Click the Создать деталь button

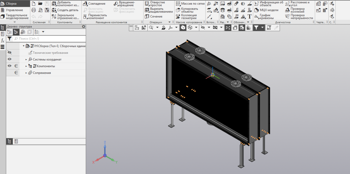tap(65, 10)
